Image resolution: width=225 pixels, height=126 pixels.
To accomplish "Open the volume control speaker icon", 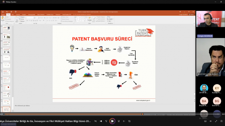I will point(210,121).
